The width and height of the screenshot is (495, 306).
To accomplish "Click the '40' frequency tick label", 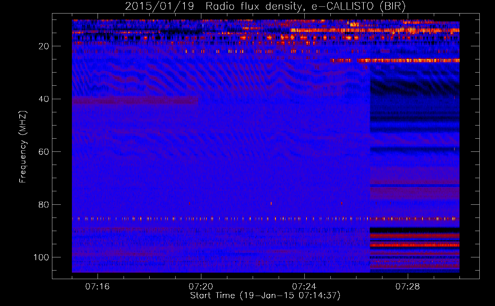I will (44, 99).
